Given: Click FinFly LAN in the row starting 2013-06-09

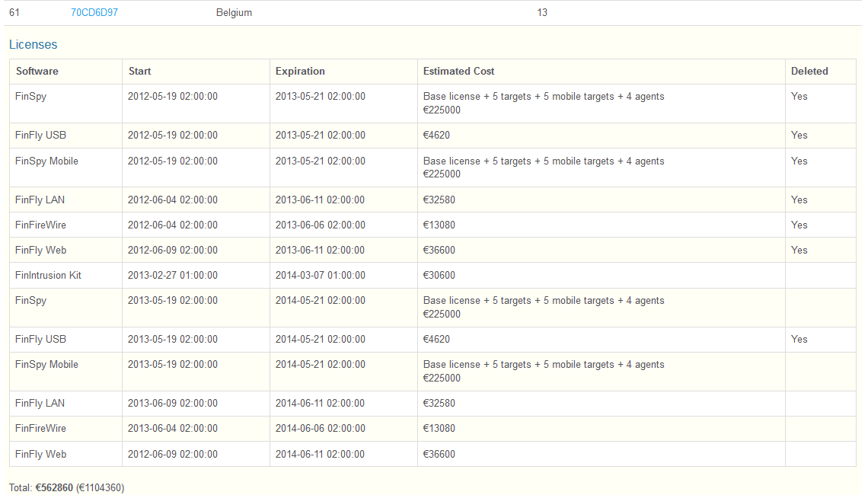Looking at the screenshot, I should (x=40, y=403).
